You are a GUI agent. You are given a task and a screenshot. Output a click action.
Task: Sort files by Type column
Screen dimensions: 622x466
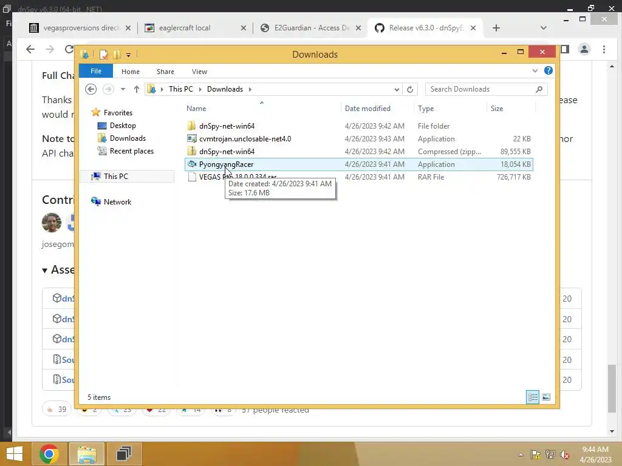[x=426, y=109]
